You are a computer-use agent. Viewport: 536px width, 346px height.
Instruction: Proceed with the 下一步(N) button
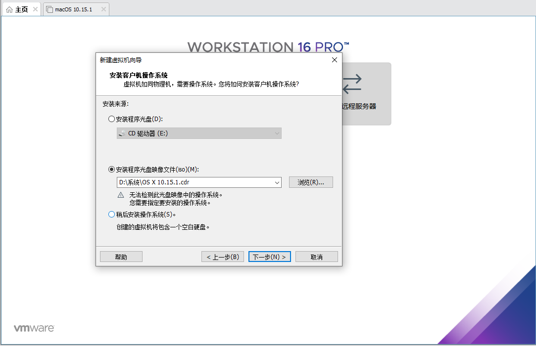(269, 257)
